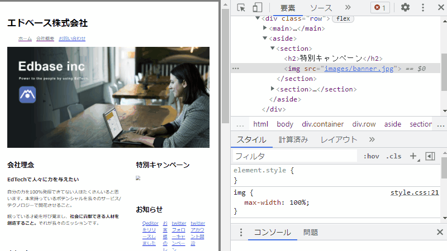447x251 pixels.
Task: Collapse the aside element node
Action: tap(265, 38)
